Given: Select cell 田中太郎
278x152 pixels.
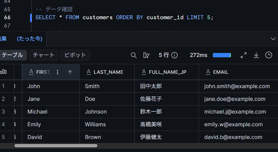Looking at the screenshot, I should [167, 86].
